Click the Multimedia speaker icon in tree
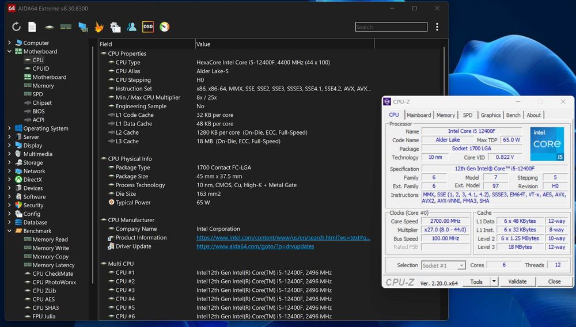Image resolution: width=576 pixels, height=327 pixels. 18,154
